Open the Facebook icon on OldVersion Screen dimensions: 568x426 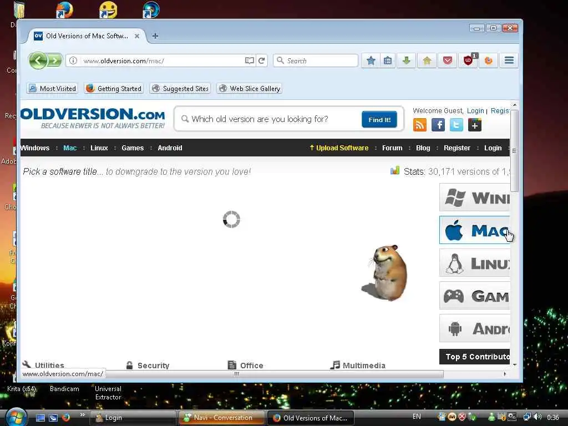point(438,125)
